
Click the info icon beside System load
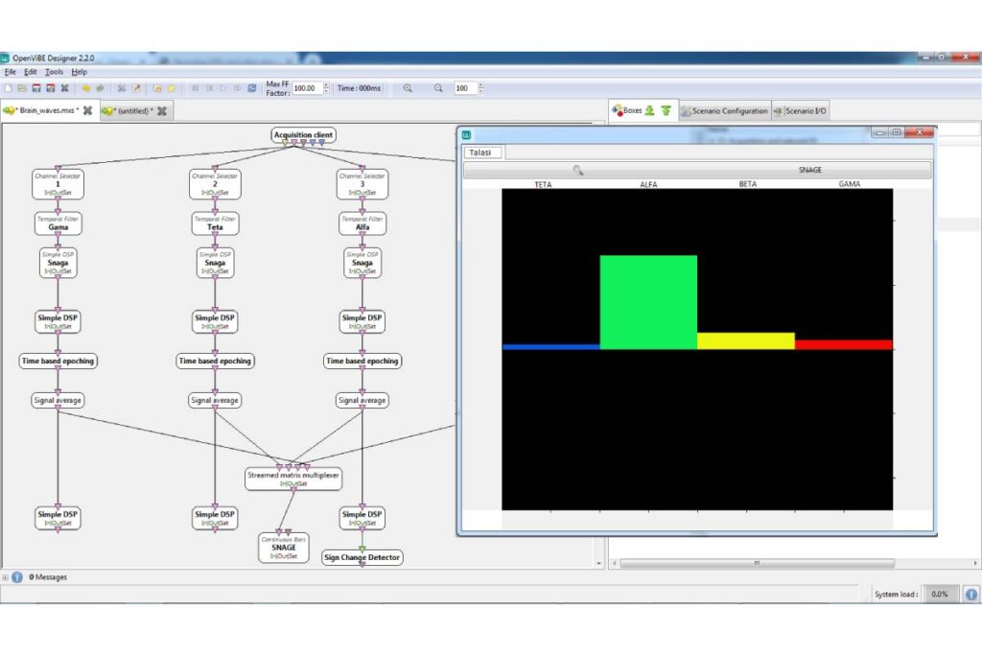(x=970, y=595)
